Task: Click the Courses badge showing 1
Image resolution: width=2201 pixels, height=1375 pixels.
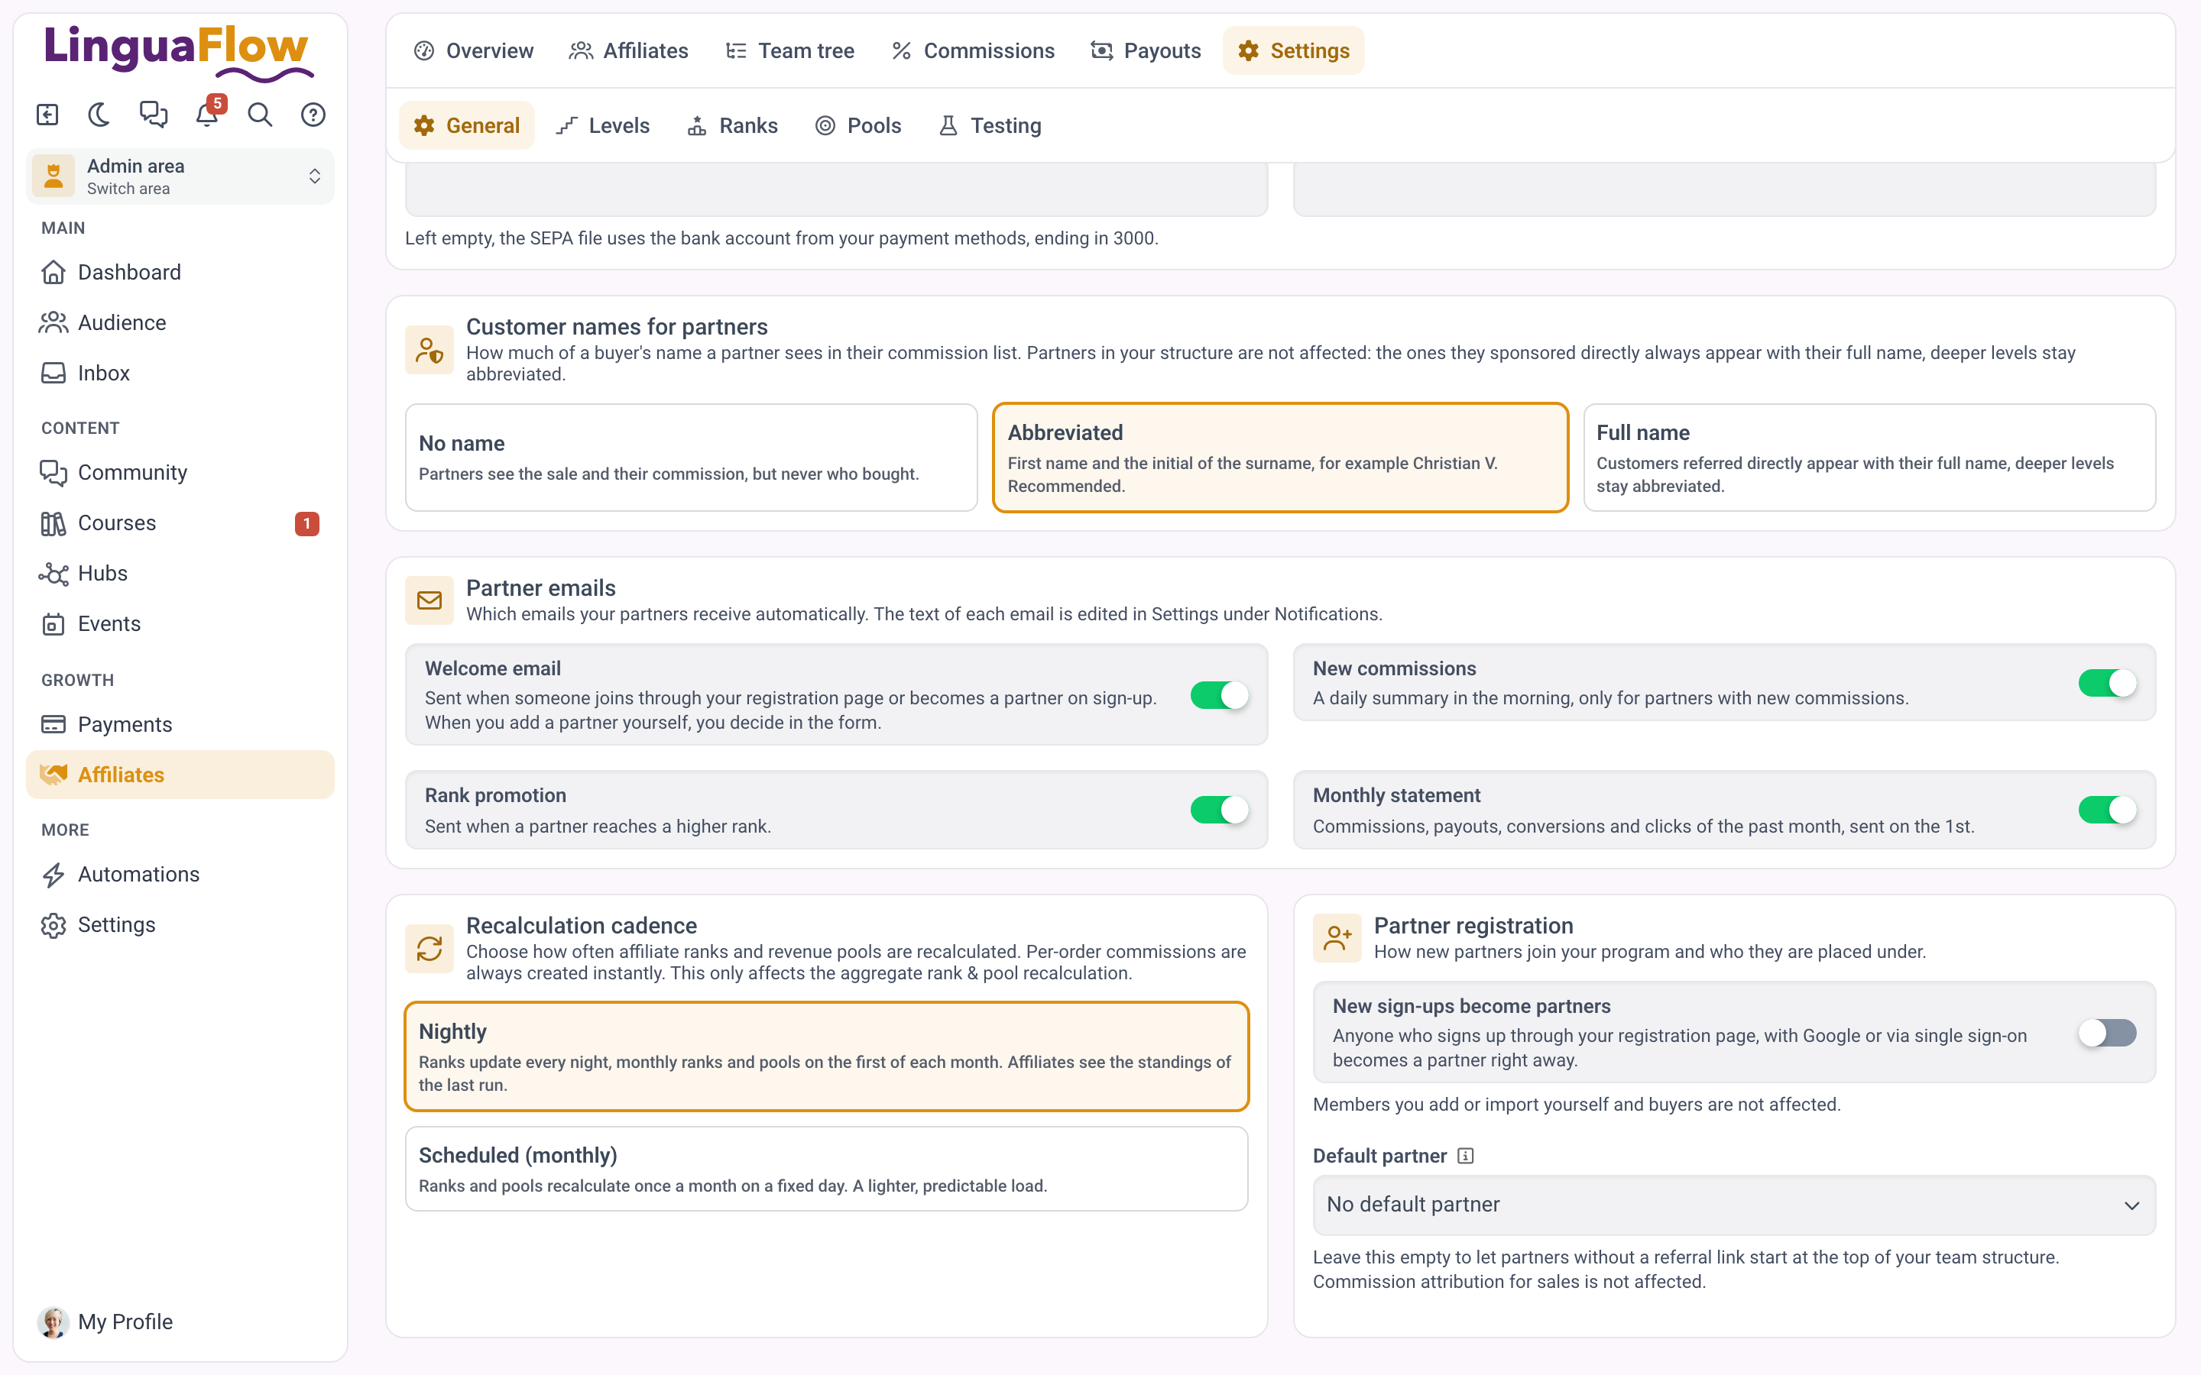Action: pyautogui.click(x=307, y=524)
